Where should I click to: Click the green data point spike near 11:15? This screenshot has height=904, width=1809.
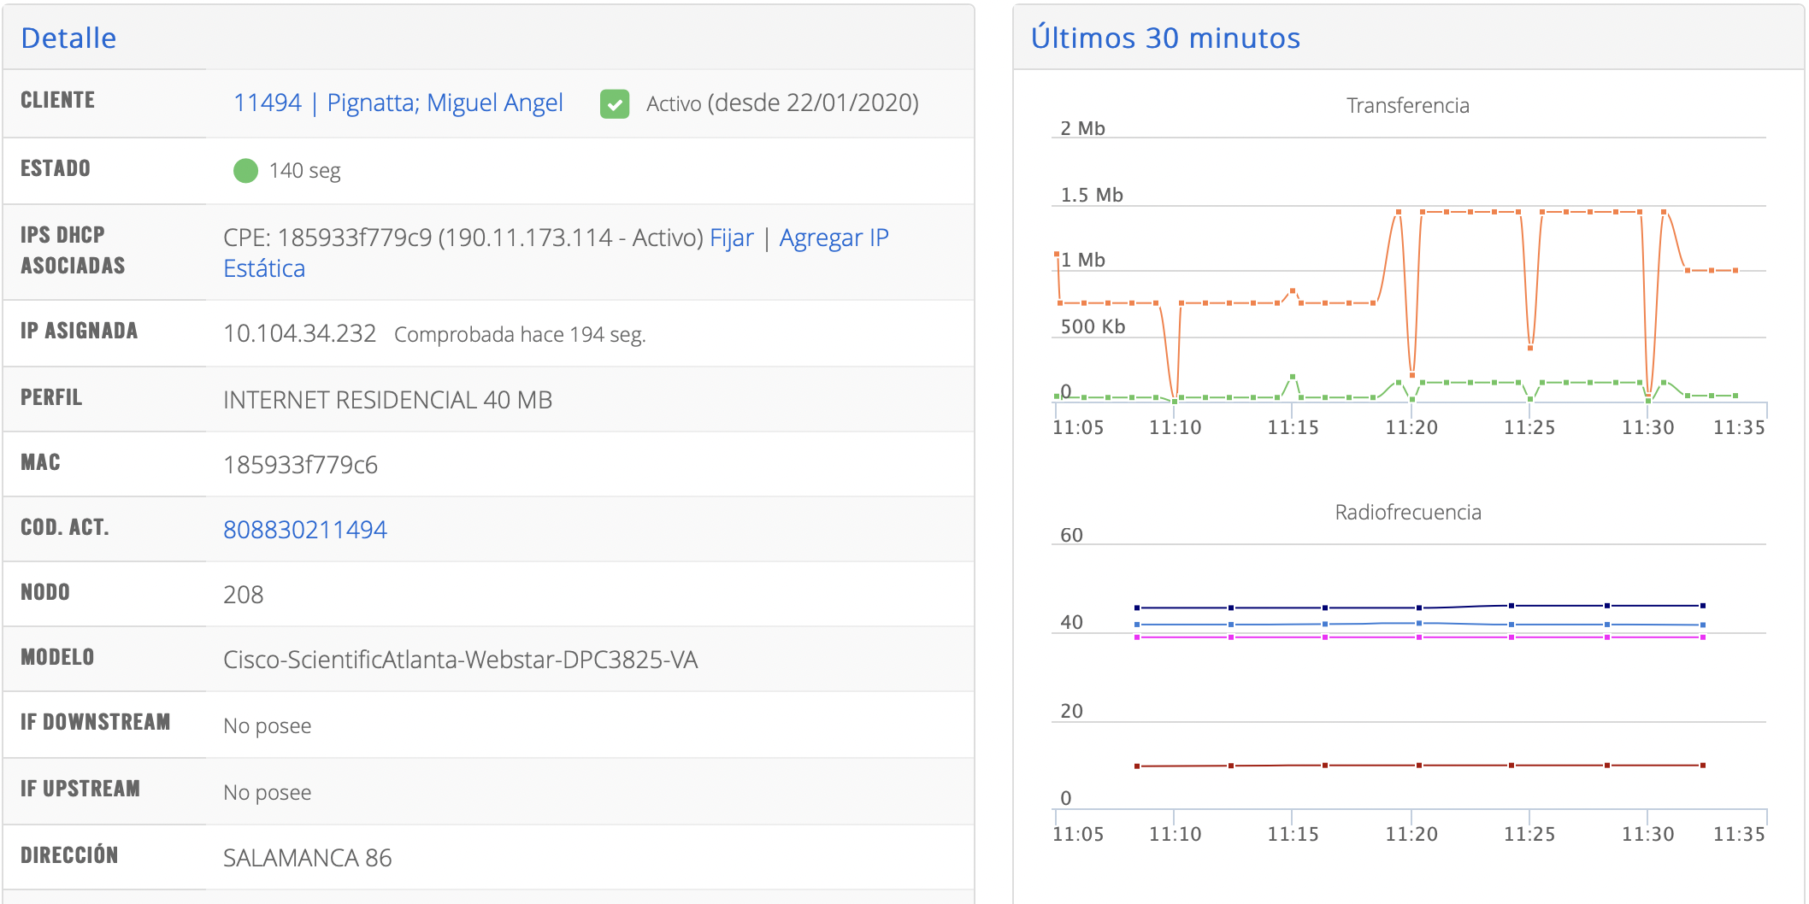click(x=1293, y=377)
